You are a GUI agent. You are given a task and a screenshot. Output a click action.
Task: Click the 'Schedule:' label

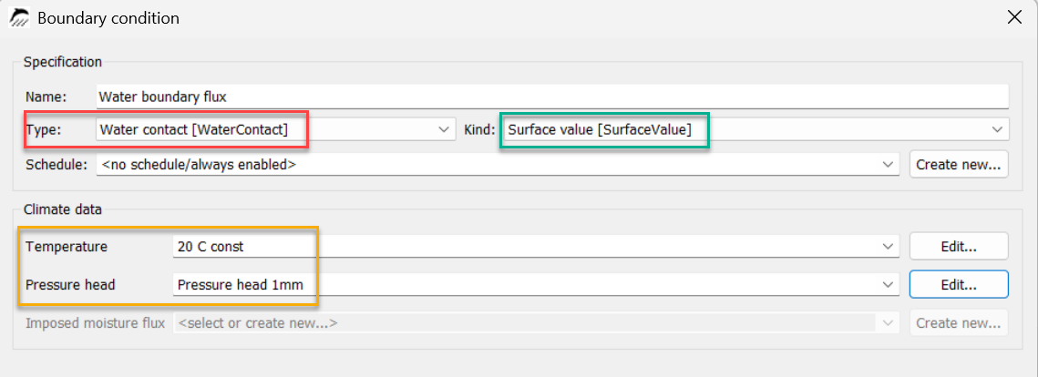click(57, 165)
